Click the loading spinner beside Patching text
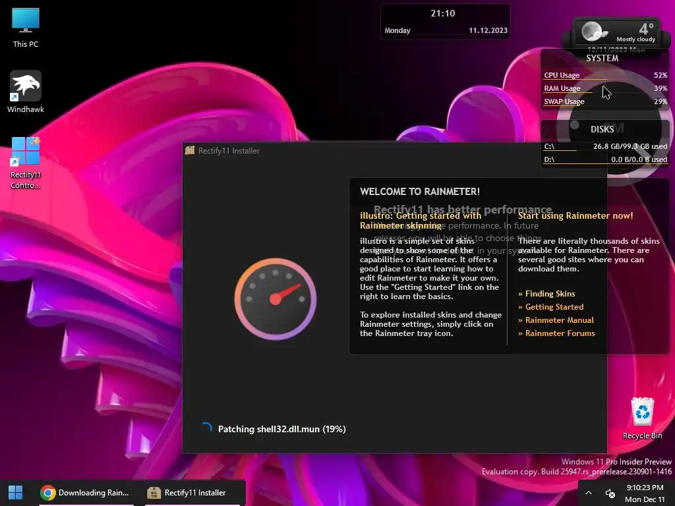 [x=206, y=428]
